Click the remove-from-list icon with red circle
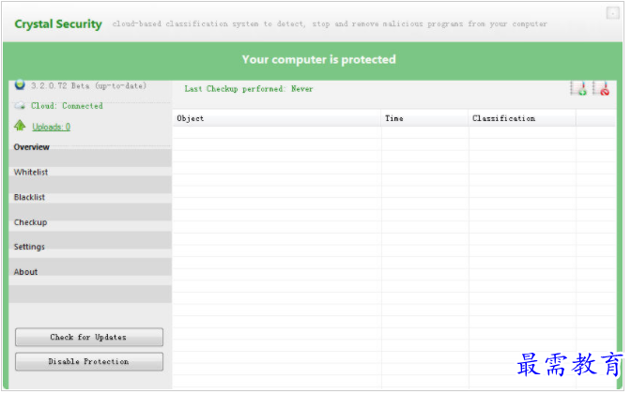This screenshot has height=394, width=631. [x=601, y=88]
